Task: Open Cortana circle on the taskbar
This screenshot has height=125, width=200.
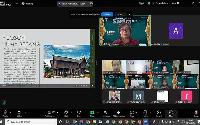Action: (60, 122)
